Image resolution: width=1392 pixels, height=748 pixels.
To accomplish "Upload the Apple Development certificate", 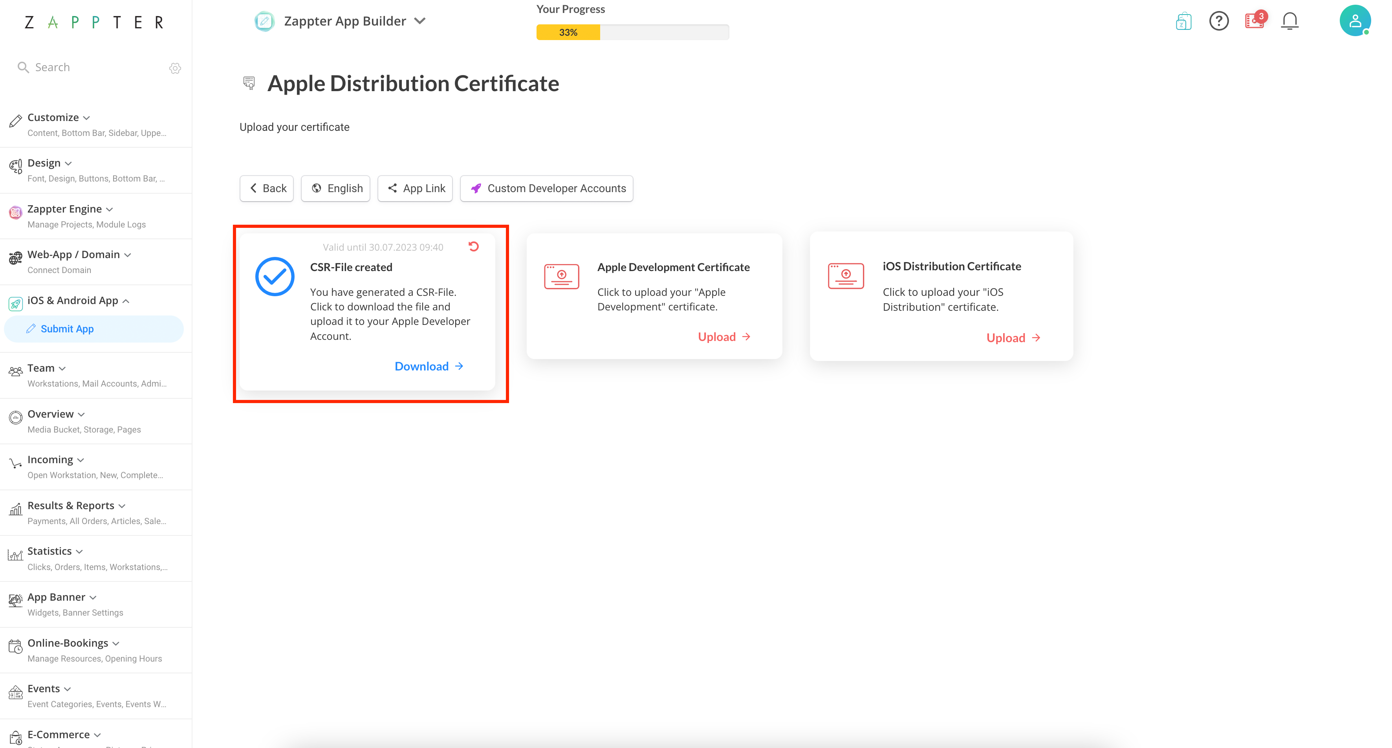I will tap(725, 337).
